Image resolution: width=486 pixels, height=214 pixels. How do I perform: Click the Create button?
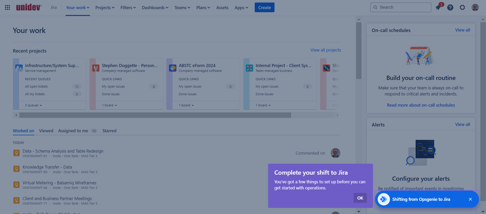coord(264,7)
